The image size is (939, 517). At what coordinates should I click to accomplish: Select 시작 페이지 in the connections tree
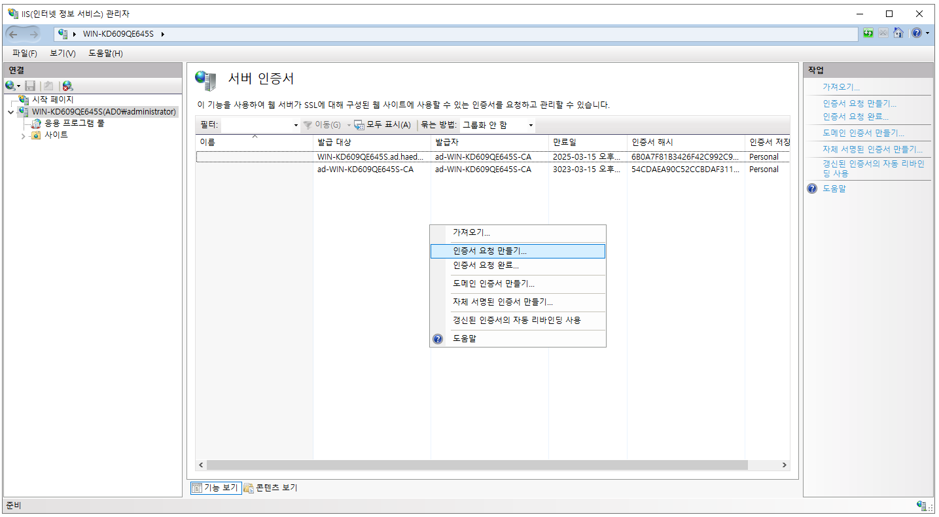(53, 99)
